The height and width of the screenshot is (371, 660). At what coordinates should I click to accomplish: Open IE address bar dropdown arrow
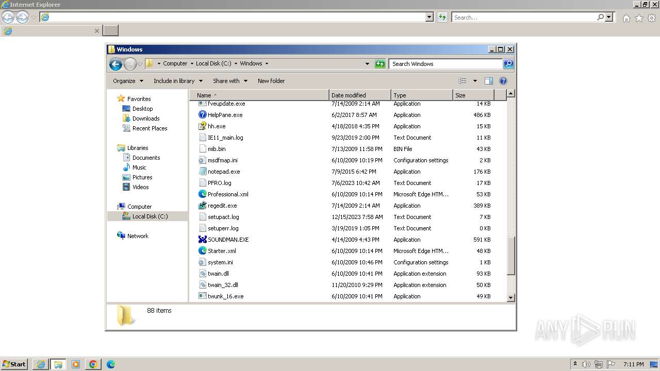pos(430,17)
